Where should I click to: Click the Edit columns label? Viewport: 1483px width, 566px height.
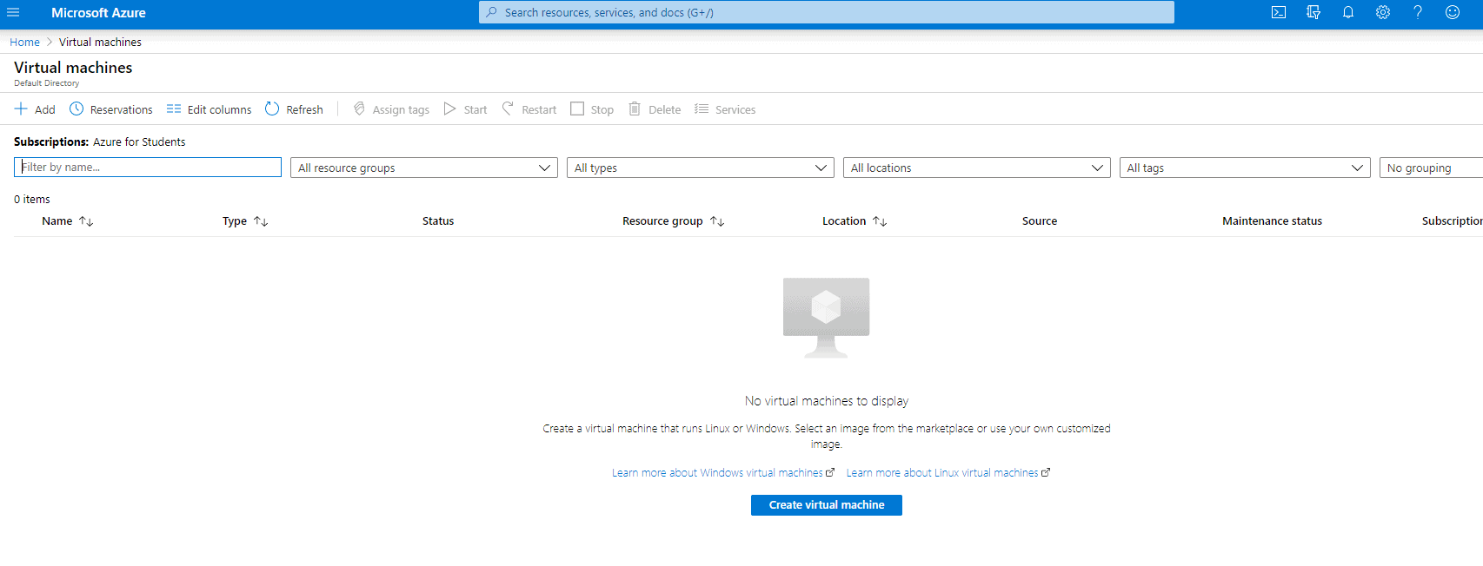tap(219, 109)
